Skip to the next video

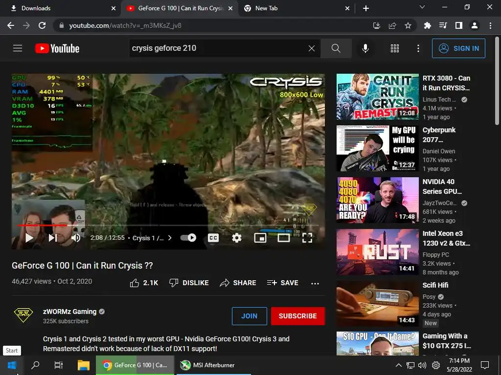53,238
